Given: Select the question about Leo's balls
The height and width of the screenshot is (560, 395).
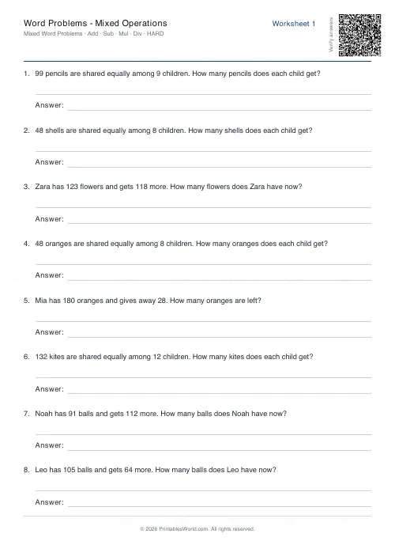Looking at the screenshot, I should click(x=155, y=470).
